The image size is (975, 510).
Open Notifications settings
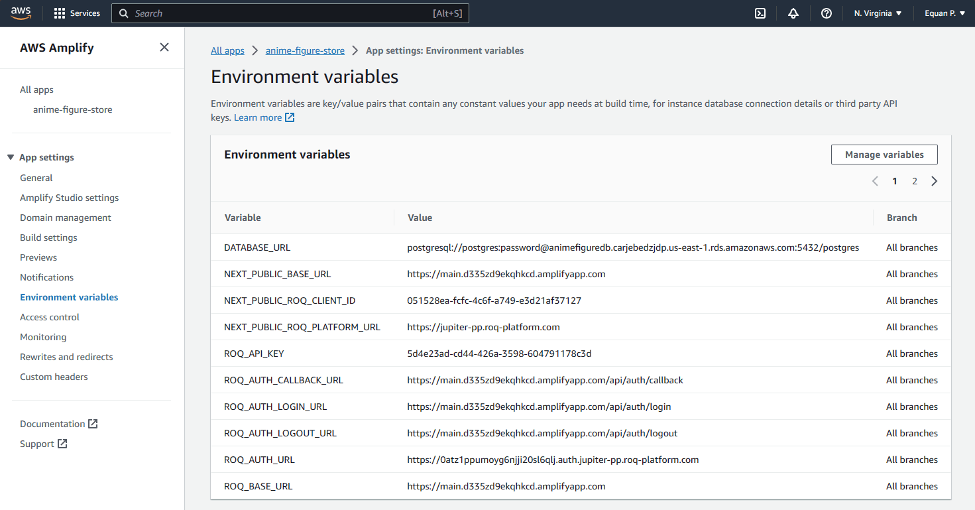tap(47, 277)
